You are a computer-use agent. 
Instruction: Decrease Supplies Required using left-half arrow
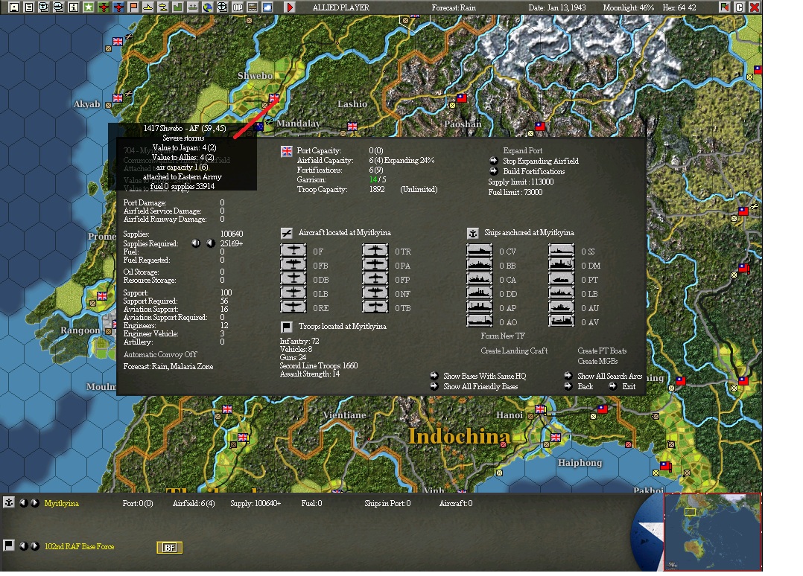(x=196, y=243)
